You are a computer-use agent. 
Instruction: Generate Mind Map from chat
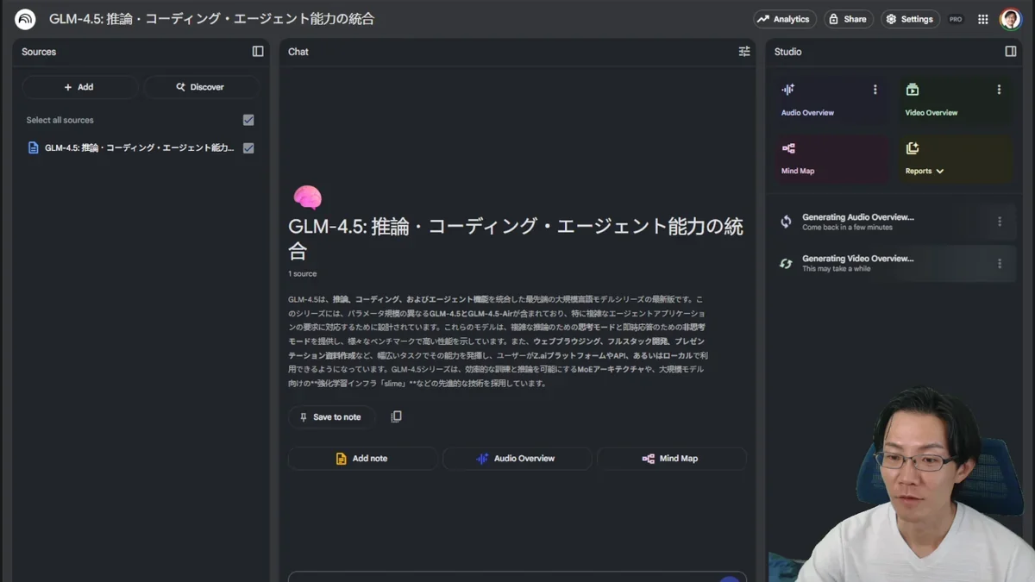click(671, 459)
